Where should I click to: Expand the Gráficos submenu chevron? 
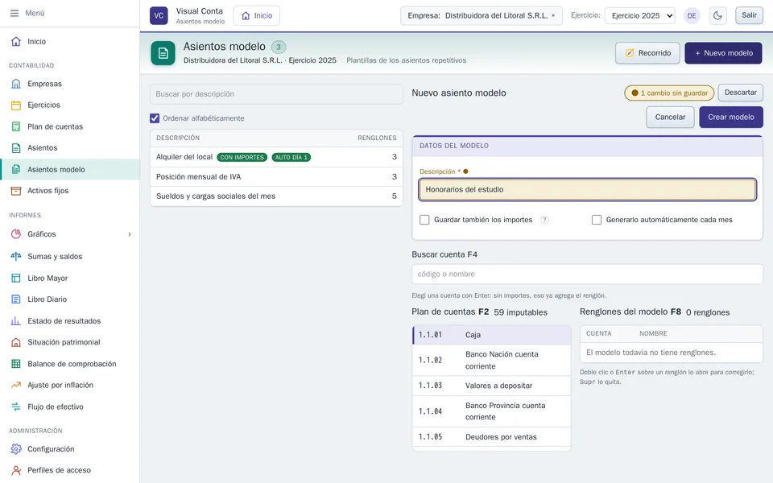click(x=130, y=234)
